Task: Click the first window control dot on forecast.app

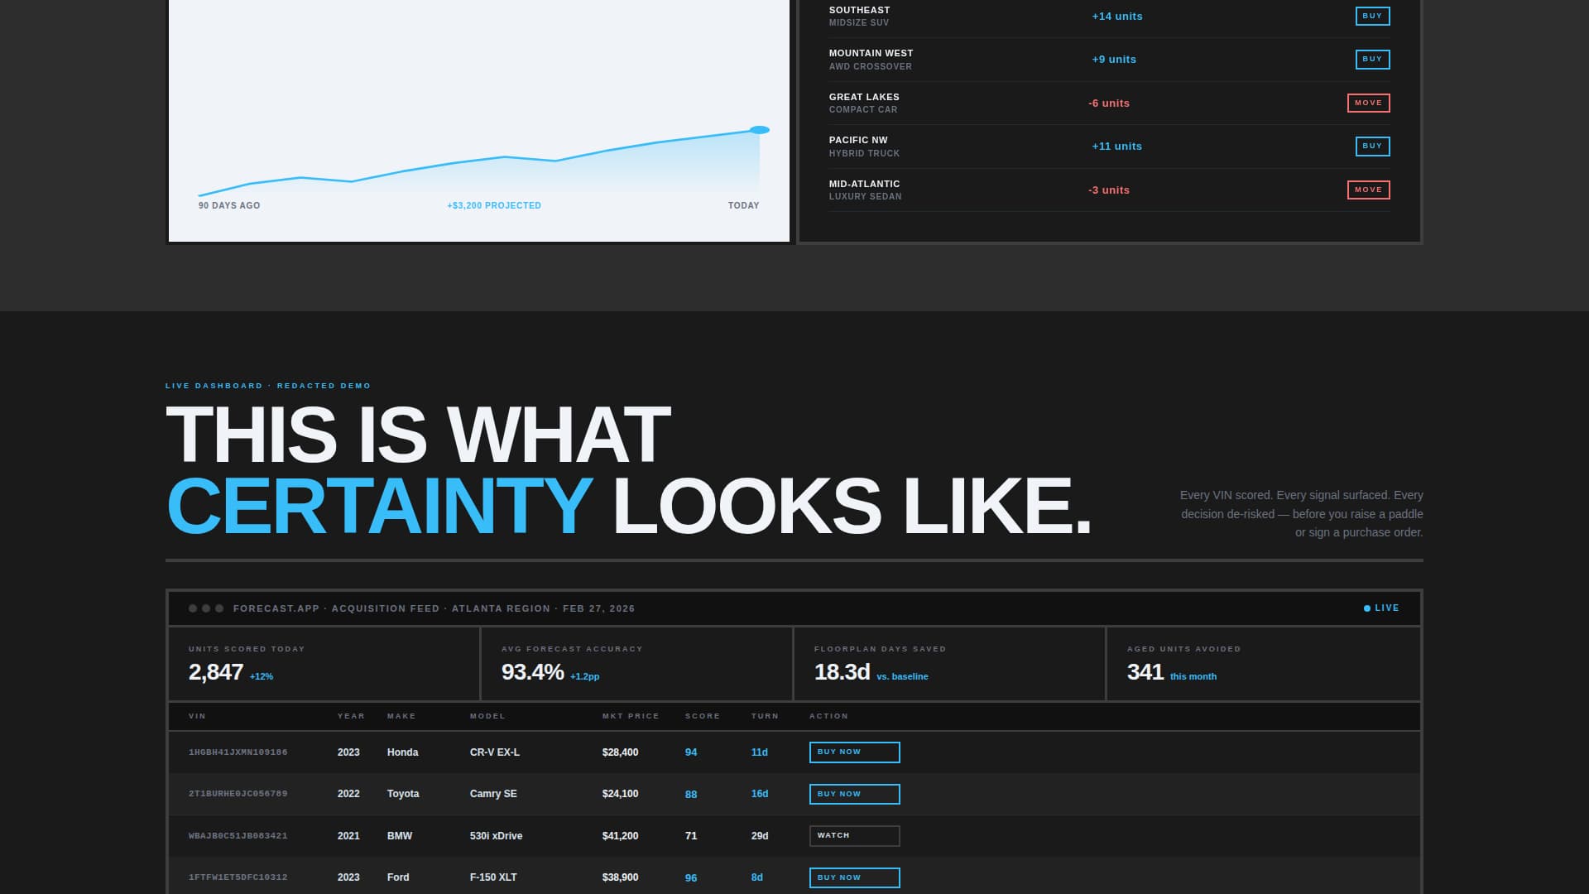Action: pyautogui.click(x=190, y=607)
